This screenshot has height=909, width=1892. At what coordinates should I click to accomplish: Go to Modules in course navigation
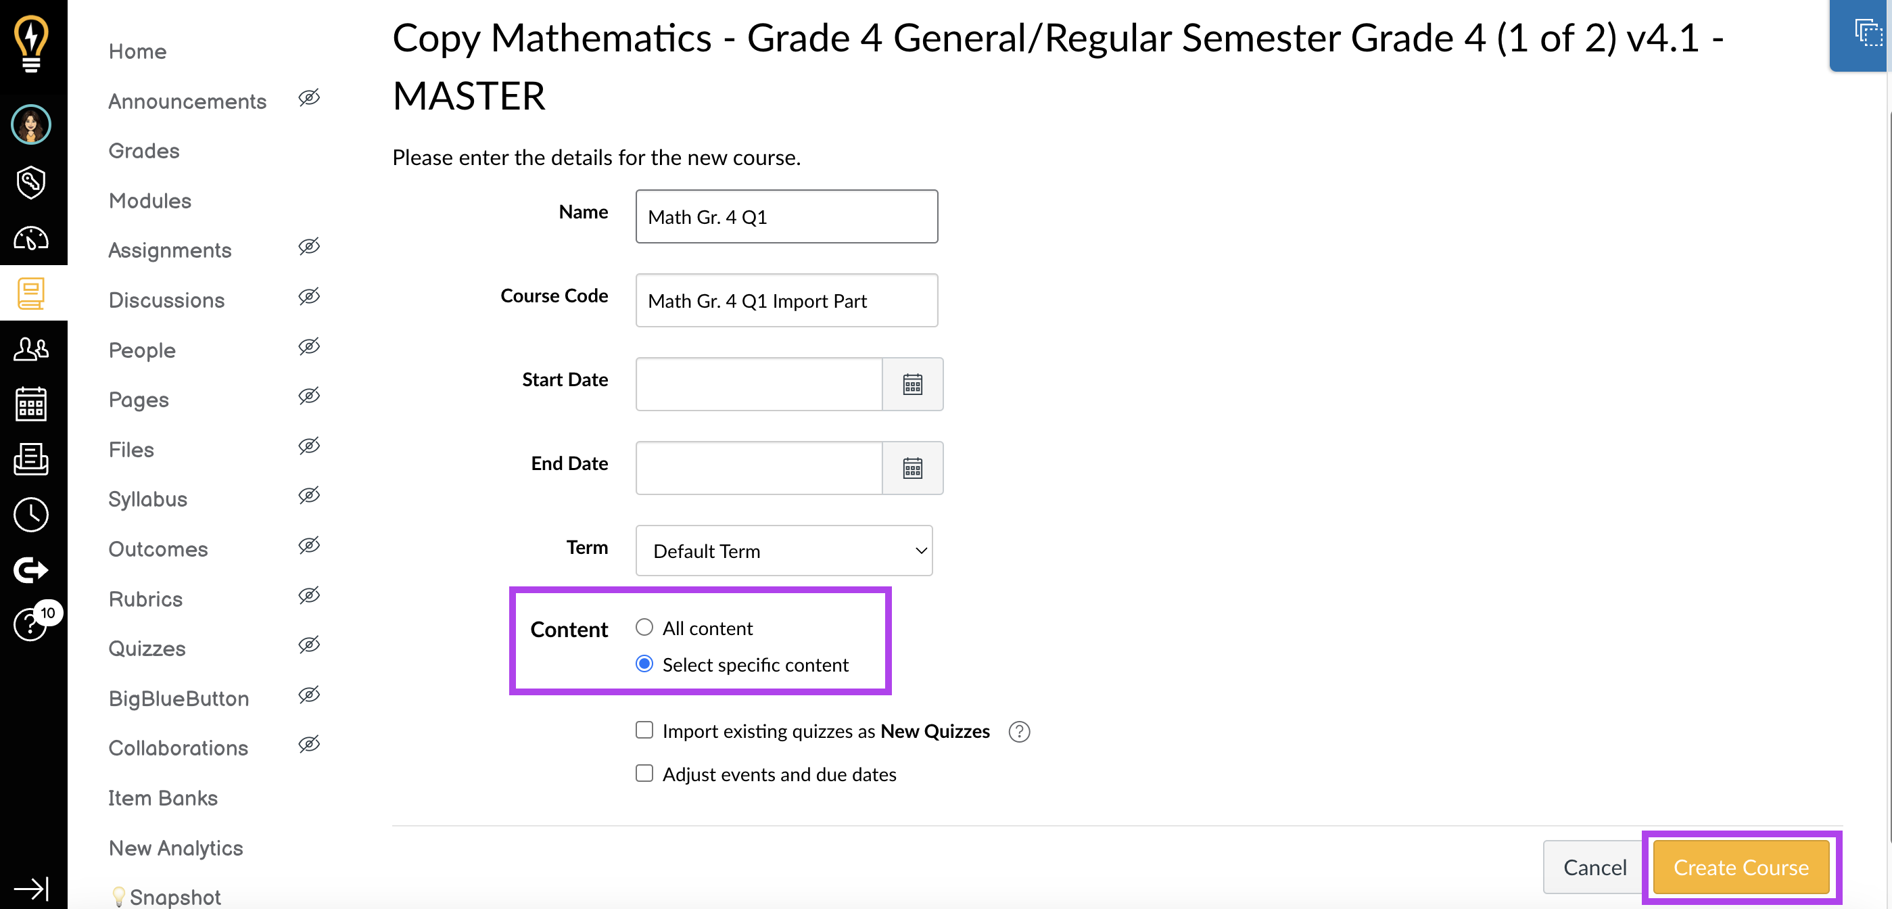[150, 201]
